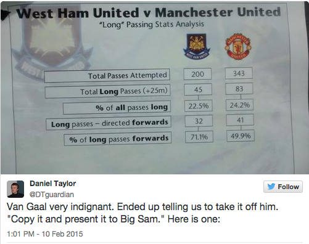
Task: Click the tweet text about Van Gaal
Action: click(x=142, y=213)
